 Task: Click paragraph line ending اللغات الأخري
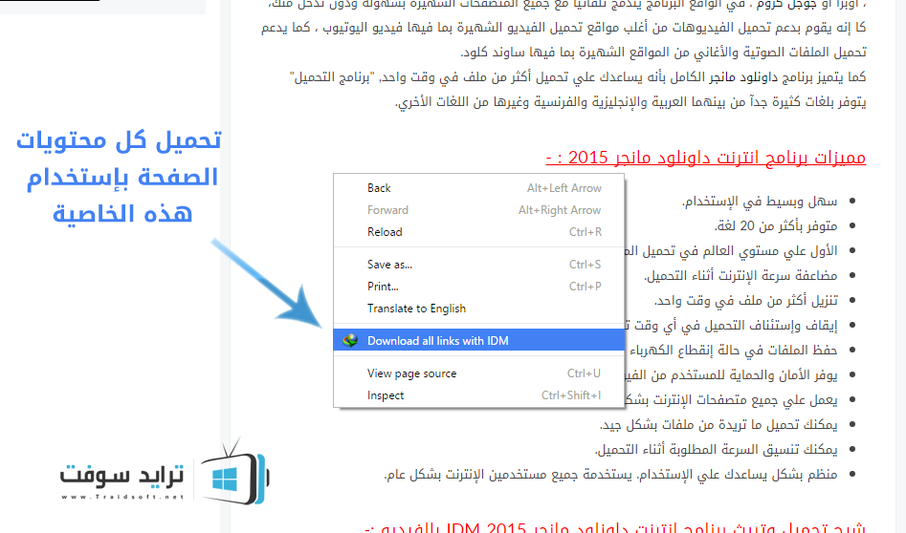click(630, 101)
